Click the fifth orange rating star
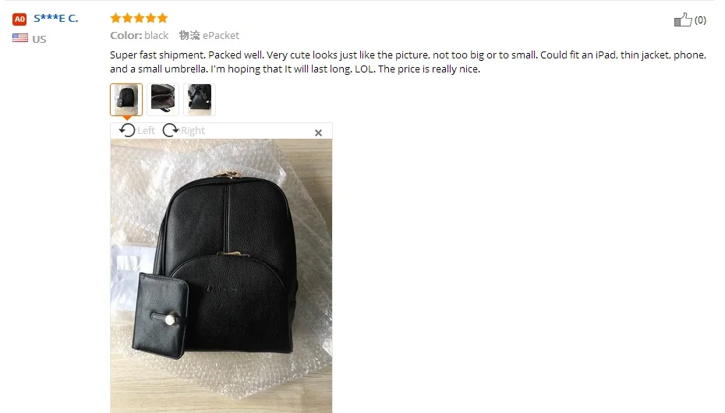Viewport: 725px width, 413px height. coord(162,18)
